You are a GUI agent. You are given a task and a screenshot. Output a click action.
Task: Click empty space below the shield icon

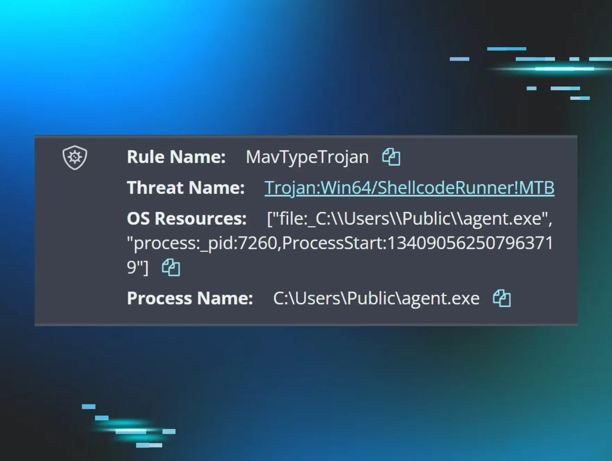pos(75,243)
